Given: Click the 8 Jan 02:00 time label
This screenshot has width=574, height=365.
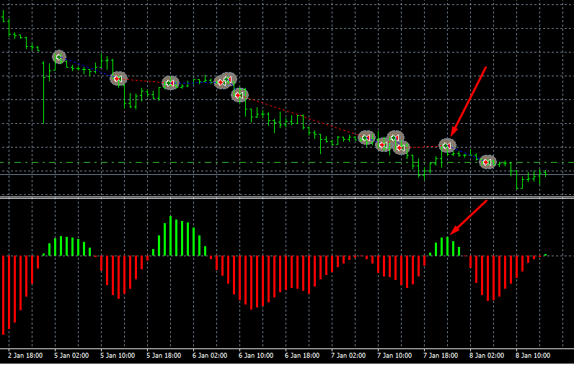Looking at the screenshot, I should click(x=487, y=356).
